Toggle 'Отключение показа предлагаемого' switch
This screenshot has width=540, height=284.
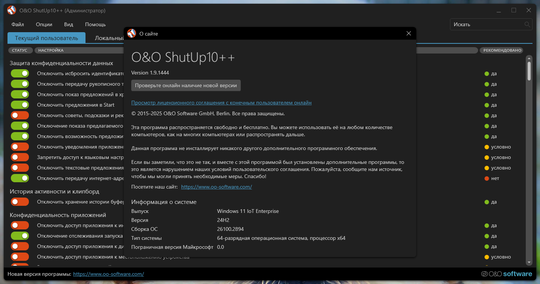pos(20,126)
